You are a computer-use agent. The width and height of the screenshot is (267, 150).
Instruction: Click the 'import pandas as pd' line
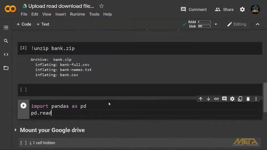click(x=58, y=106)
